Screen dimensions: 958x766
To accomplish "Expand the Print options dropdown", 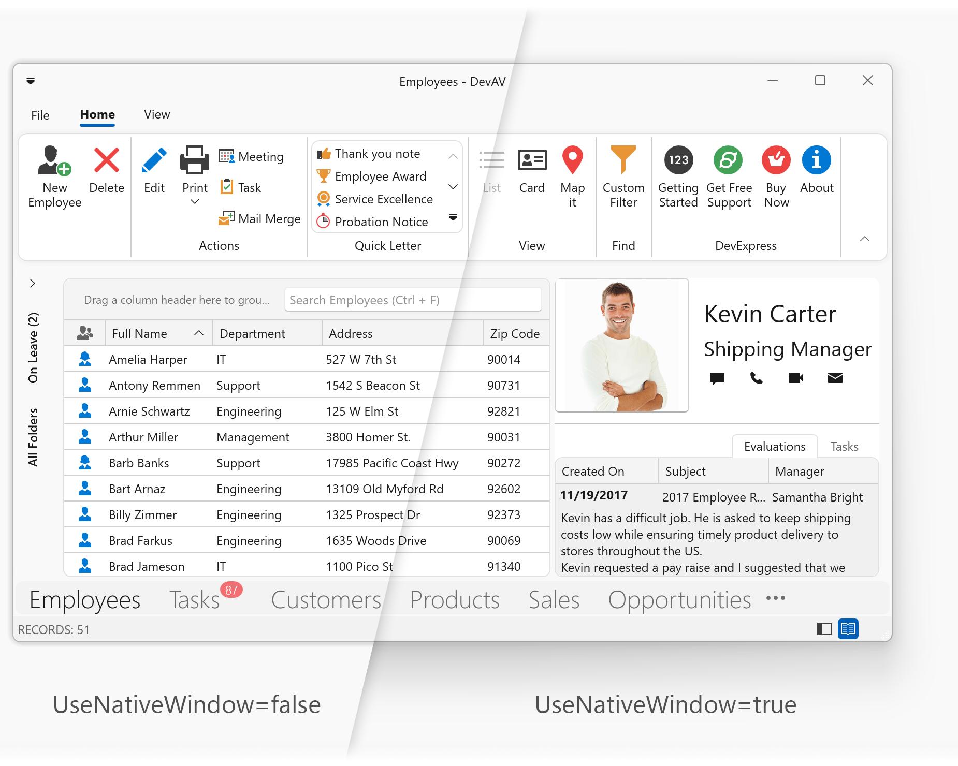I will [x=194, y=202].
